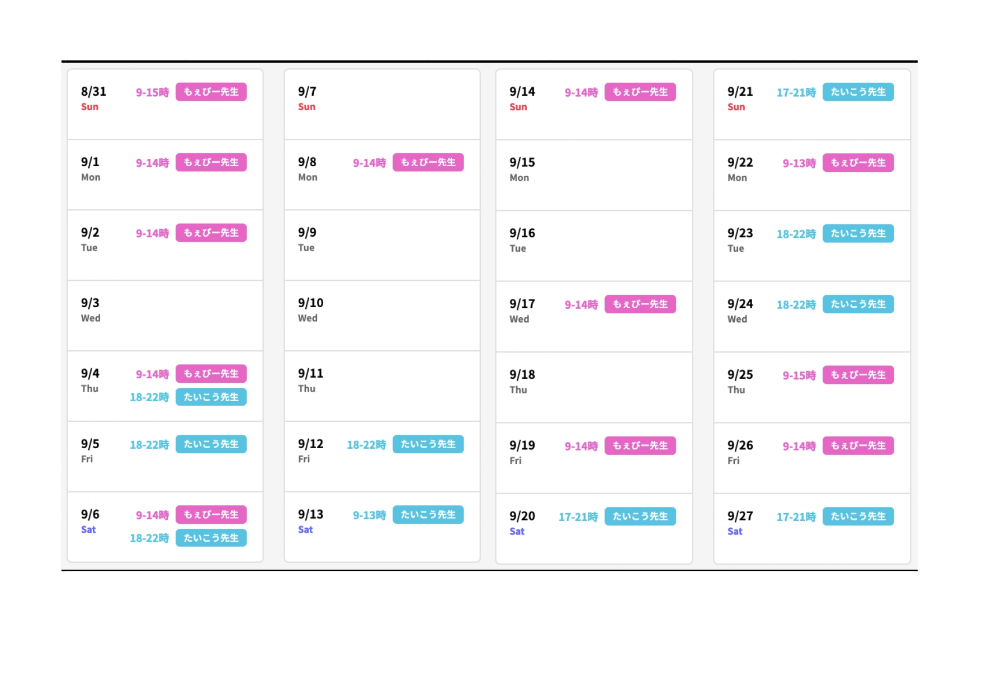This screenshot has height=695, width=982.
Task: Select the 9/7 Sunday cell
Action: tap(381, 104)
